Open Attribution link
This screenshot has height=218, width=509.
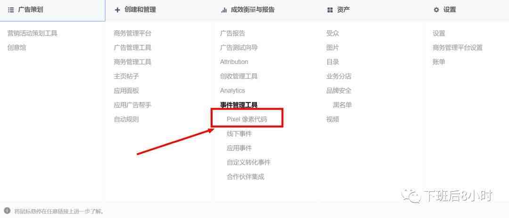(234, 62)
